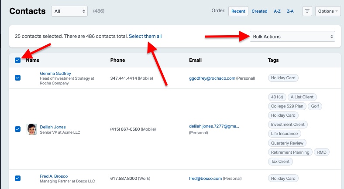Sort contacts by Created order

pos(259,11)
